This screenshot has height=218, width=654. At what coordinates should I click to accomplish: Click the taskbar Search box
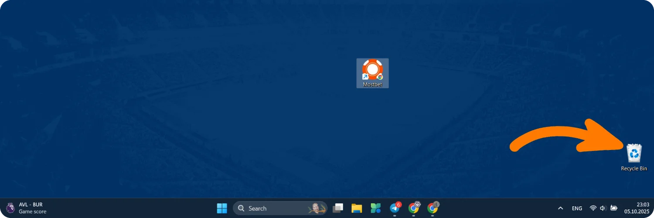point(280,208)
